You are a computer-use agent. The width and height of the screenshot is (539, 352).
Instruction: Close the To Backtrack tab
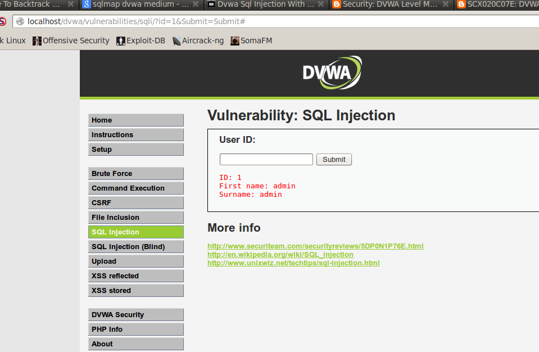point(71,4)
